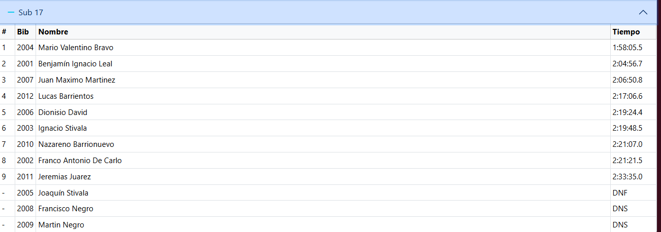Select the Sub 17 accordion header
This screenshot has height=232, width=661.
(x=328, y=12)
